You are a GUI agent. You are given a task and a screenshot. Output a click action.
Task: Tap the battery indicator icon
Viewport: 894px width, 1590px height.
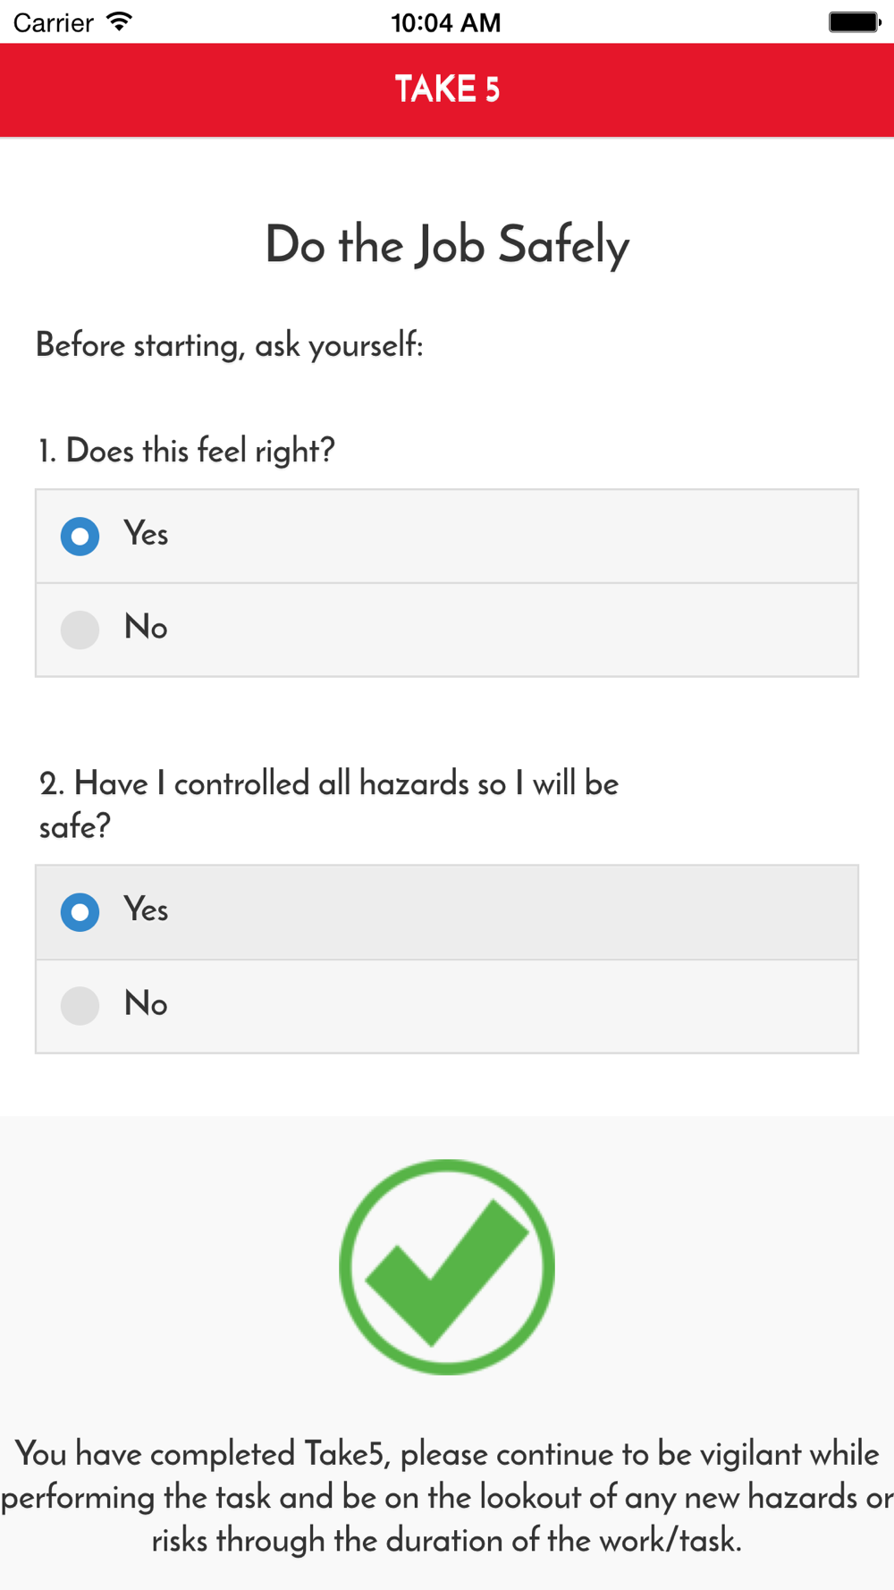point(855,21)
